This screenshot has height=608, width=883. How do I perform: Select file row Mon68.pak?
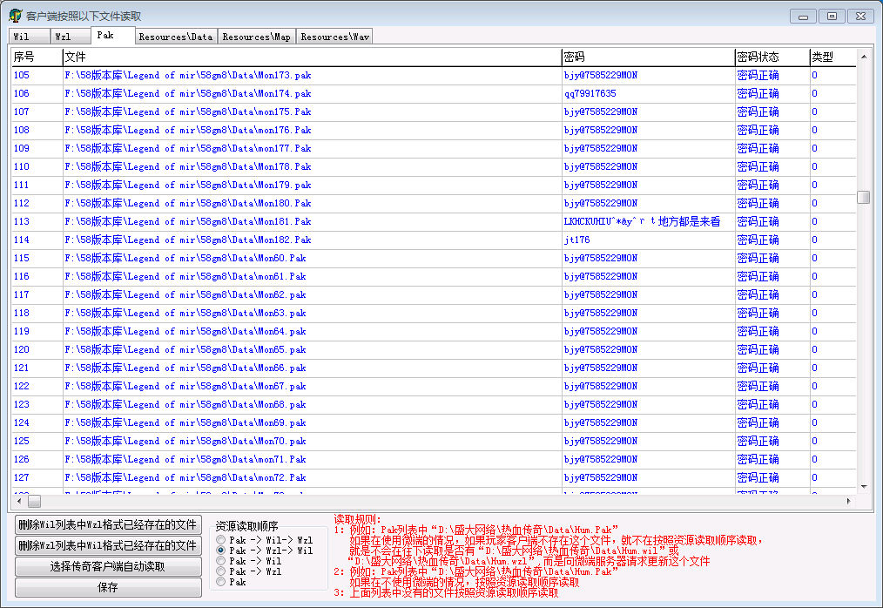coord(434,404)
